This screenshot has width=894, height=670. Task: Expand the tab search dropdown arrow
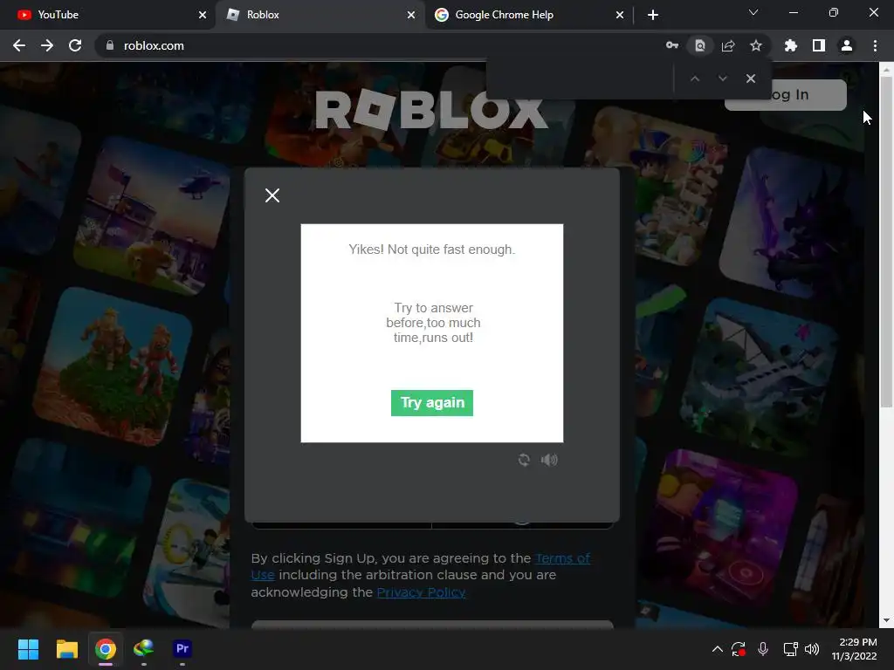coord(753,12)
